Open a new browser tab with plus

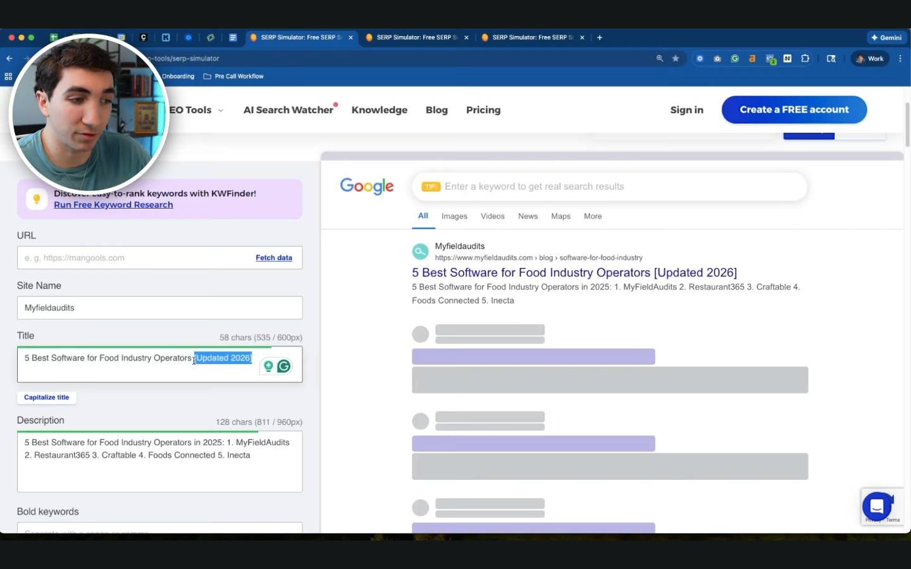click(600, 37)
